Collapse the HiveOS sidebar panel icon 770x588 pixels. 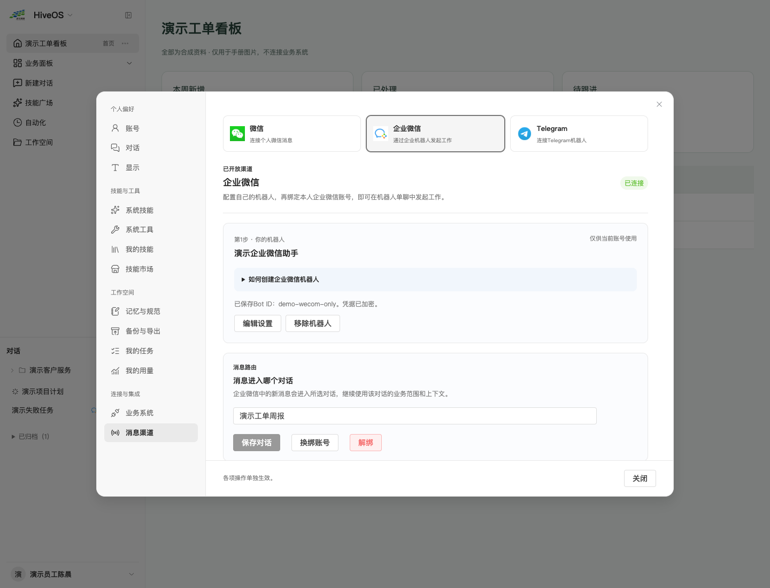128,15
